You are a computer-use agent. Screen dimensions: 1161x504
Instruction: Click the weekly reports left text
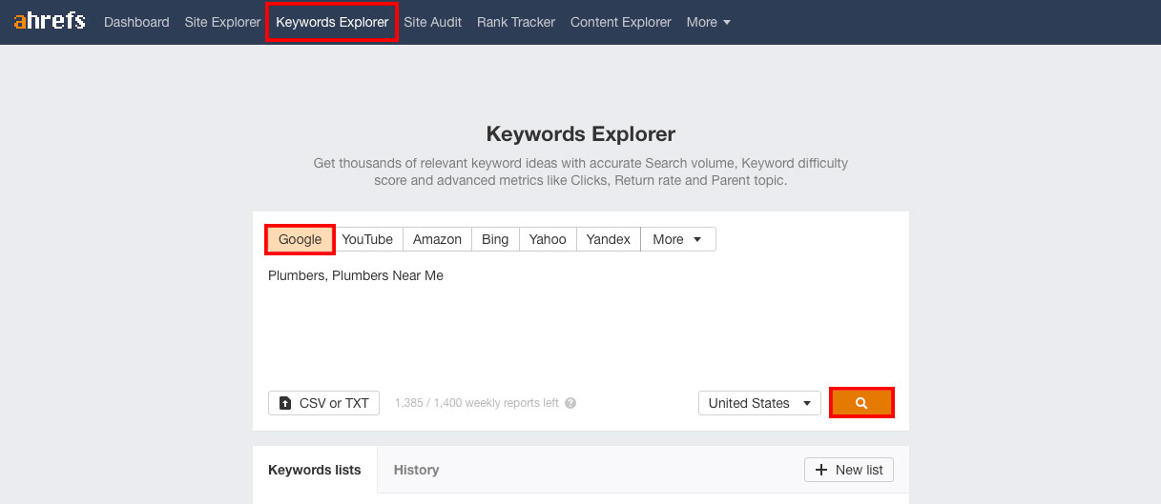[477, 403]
